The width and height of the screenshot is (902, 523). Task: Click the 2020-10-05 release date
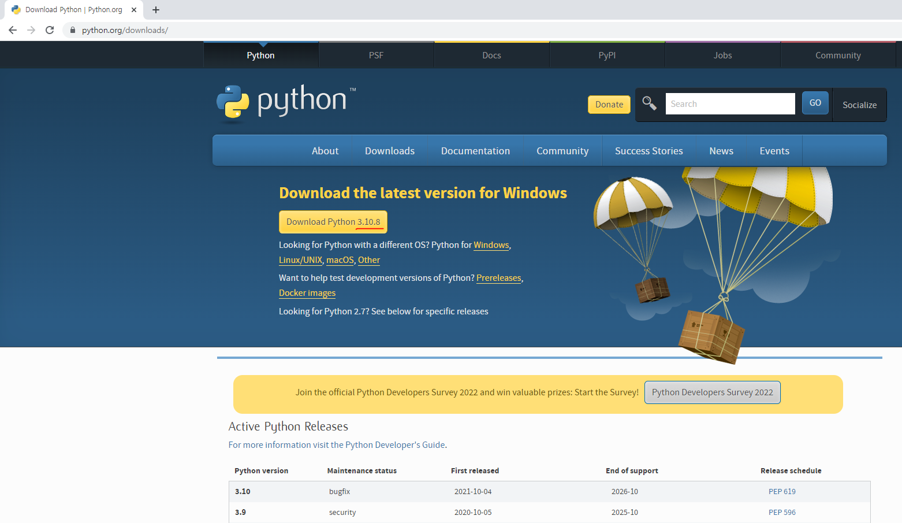coord(473,513)
